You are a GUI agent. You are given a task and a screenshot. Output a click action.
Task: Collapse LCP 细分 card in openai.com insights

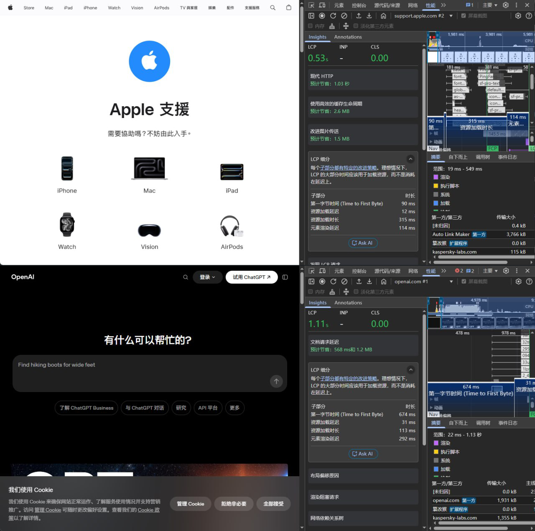(x=411, y=370)
